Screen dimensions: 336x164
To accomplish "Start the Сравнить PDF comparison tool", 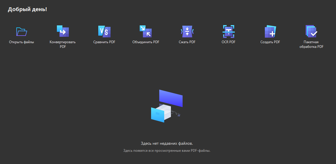I will click(x=104, y=32).
